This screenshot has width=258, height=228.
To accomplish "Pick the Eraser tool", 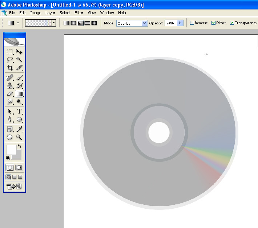I will coord(10,94).
